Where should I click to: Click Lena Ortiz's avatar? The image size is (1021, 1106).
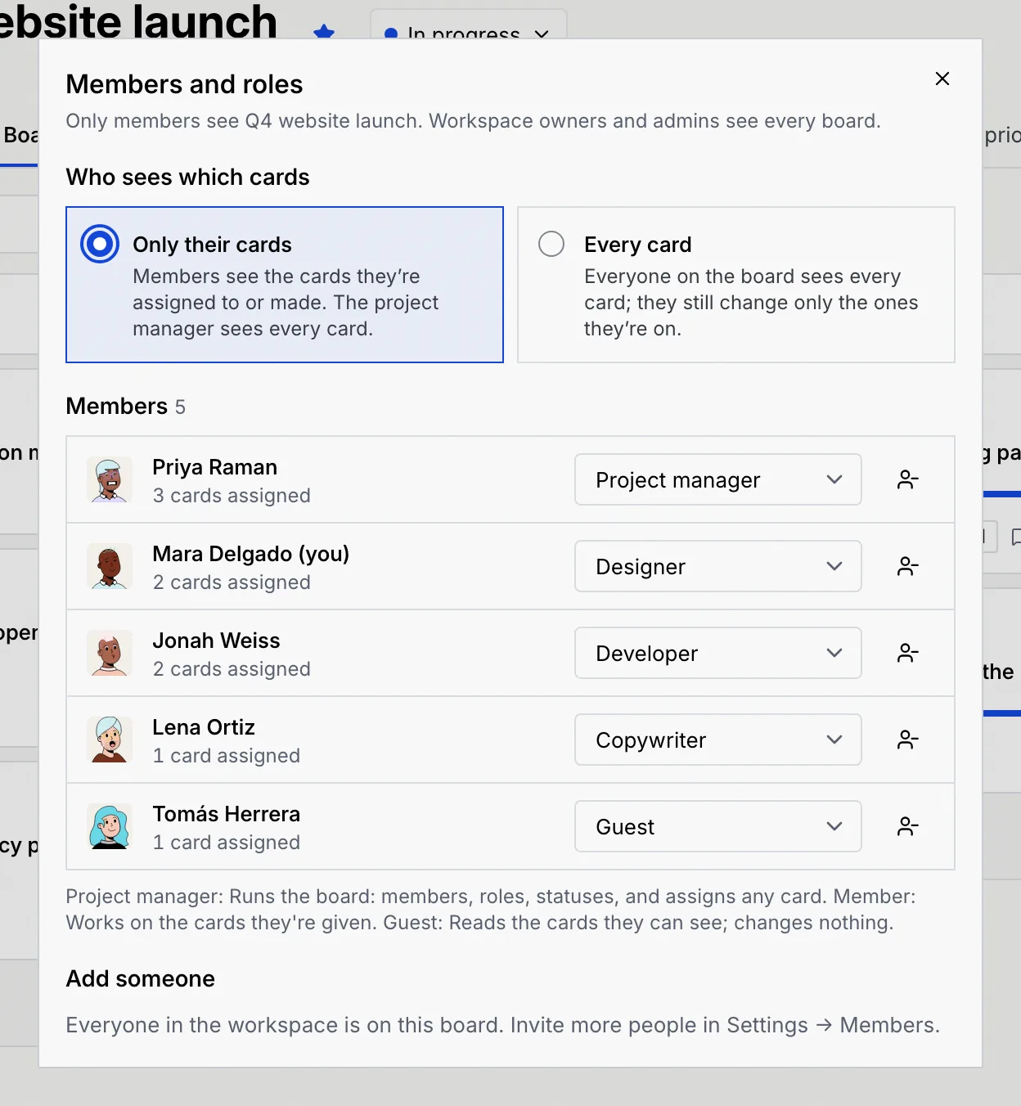point(110,740)
